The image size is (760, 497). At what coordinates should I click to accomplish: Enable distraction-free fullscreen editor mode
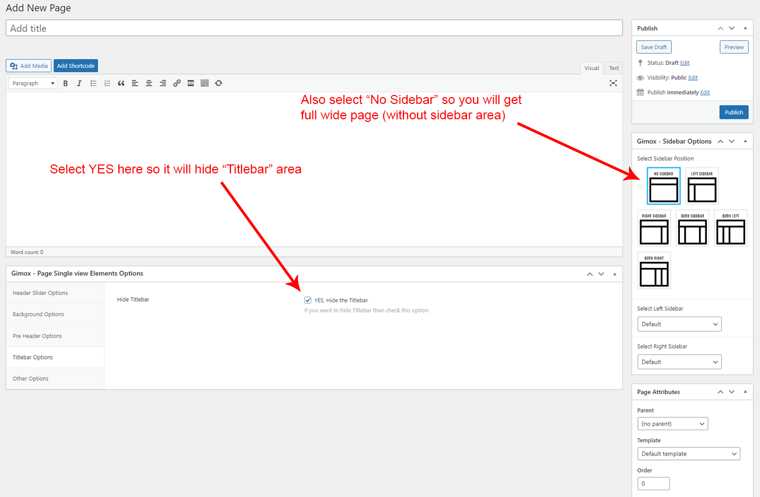coord(613,83)
